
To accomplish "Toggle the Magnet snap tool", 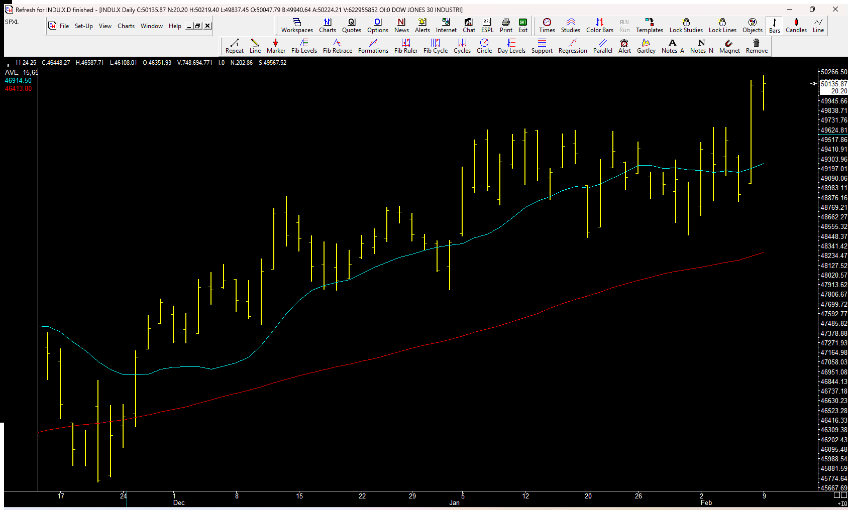I will click(729, 46).
